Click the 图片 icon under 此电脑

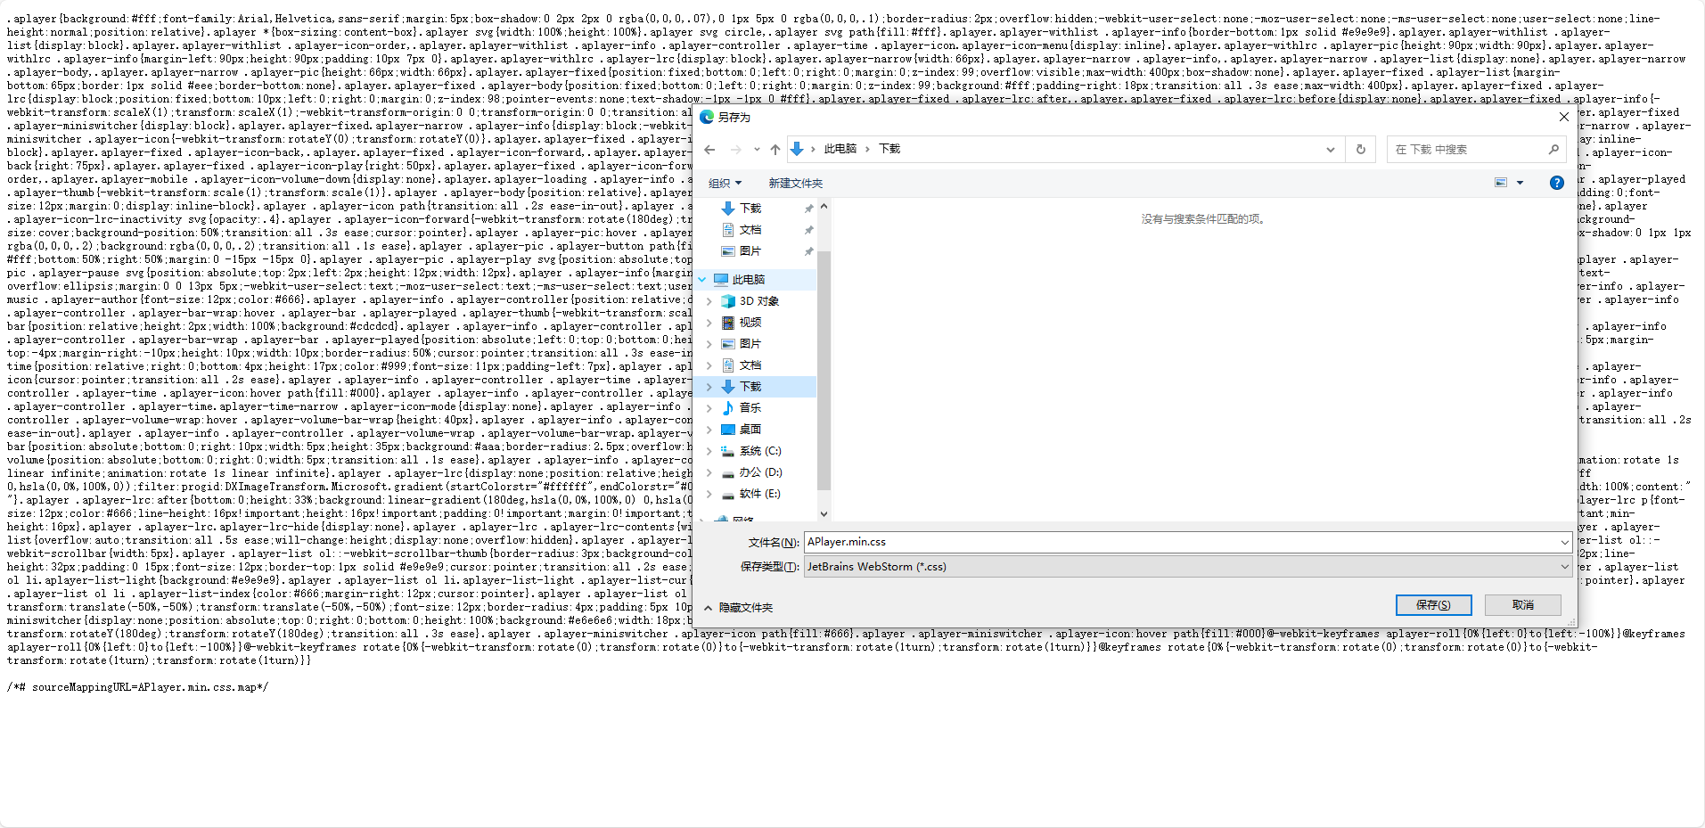(x=728, y=344)
